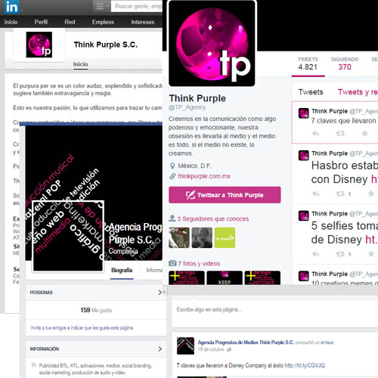
Task: Open LinkedIn search category dropdown
Action: tap(102, 6)
